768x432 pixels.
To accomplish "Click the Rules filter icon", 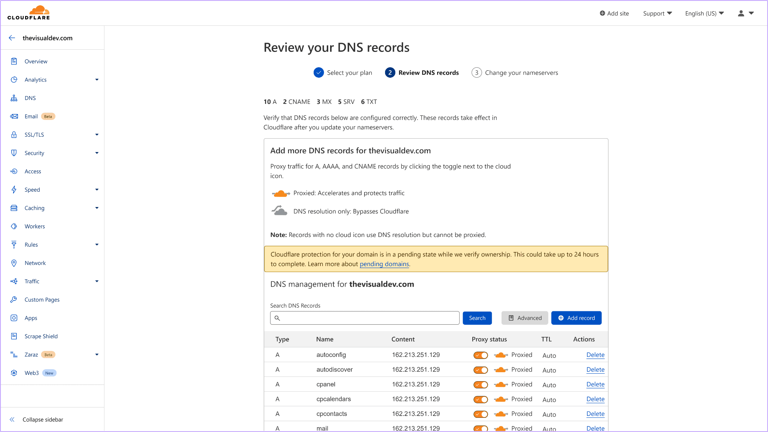I will click(14, 244).
